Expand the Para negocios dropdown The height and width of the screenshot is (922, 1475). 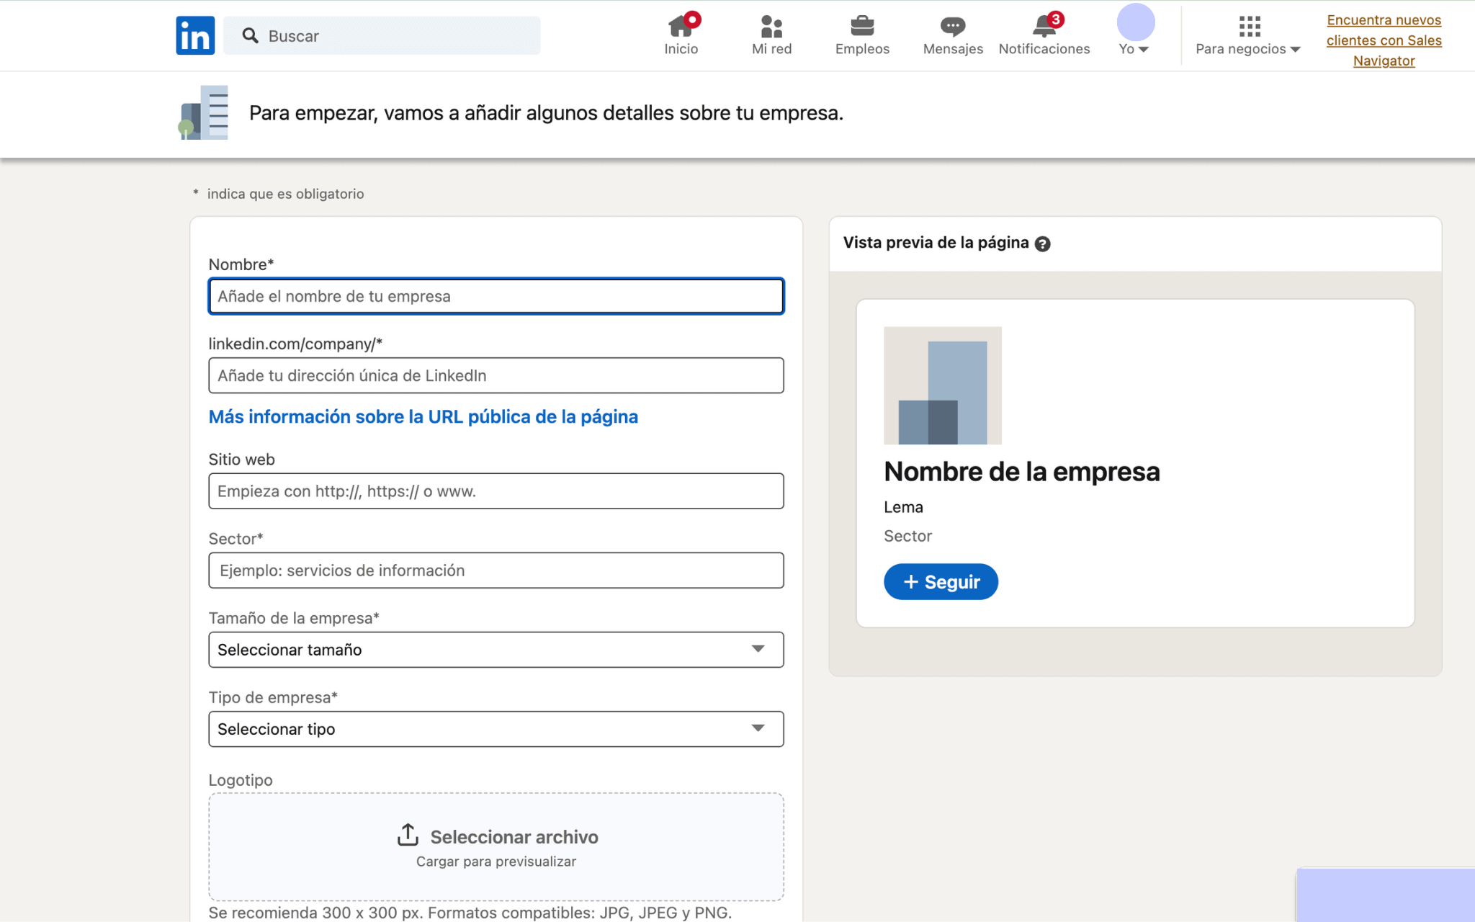click(1247, 49)
